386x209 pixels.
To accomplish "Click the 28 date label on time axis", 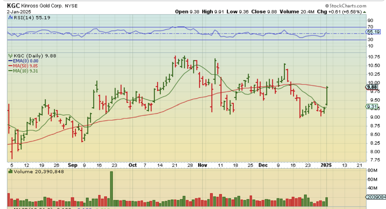I will [x=190, y=165].
